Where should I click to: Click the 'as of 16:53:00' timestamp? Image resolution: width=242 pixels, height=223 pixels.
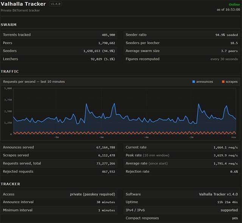coord(228,9)
